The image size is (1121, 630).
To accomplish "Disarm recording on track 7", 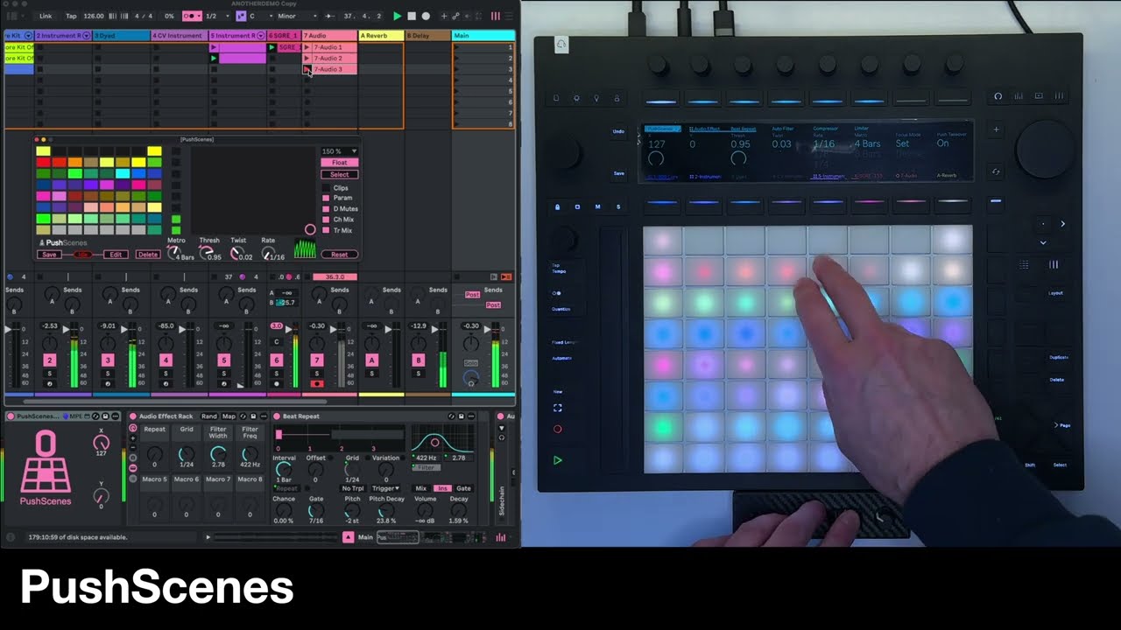I will coord(317,383).
